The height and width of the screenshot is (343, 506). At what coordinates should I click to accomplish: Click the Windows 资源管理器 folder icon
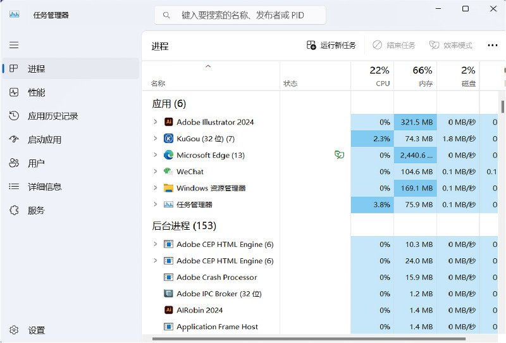tap(168, 188)
